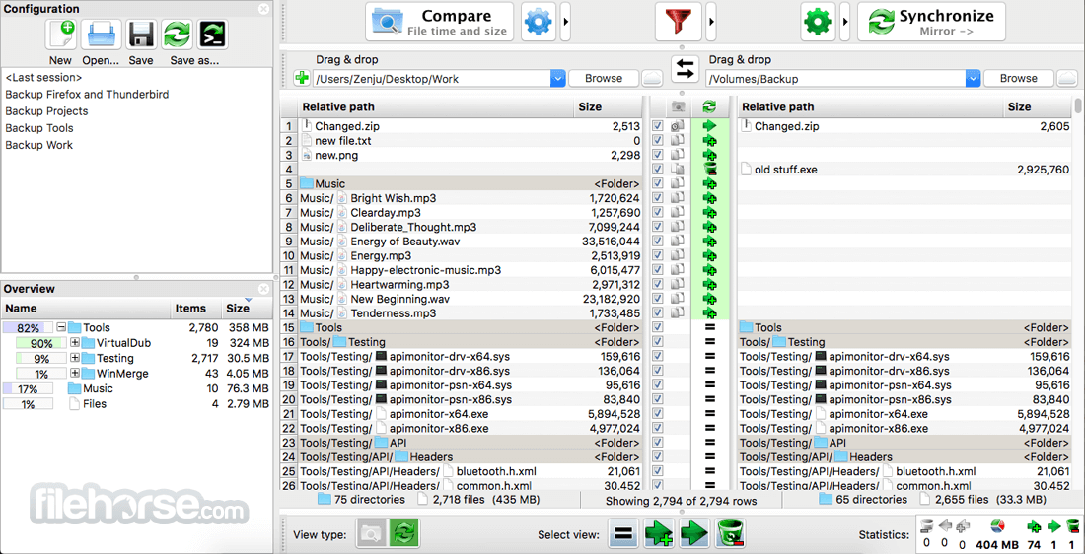Click the green arrows icon in Configuration toolbar
This screenshot has height=554, width=1085.
(178, 34)
